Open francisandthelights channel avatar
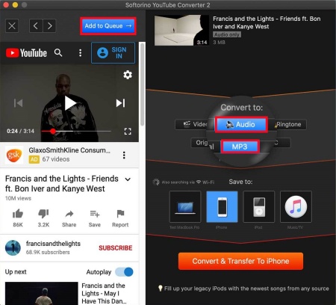 point(13,247)
